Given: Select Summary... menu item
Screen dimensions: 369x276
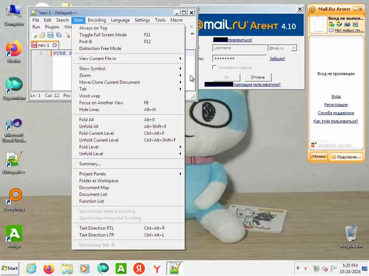Looking at the screenshot, I should [128, 164].
